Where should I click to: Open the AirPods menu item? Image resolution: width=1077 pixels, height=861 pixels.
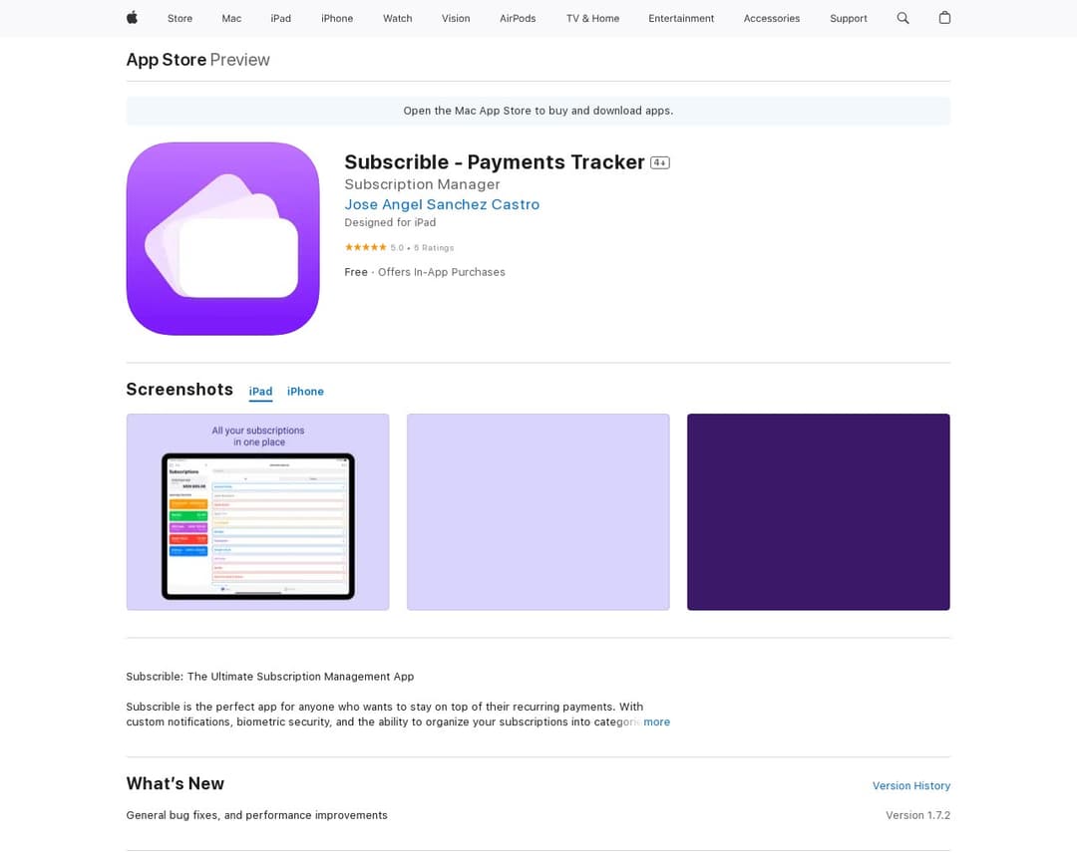pos(518,19)
